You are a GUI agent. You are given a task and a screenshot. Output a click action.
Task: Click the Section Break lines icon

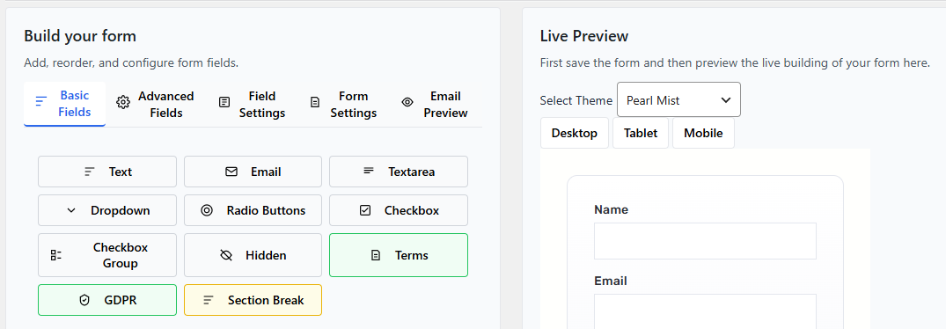(x=209, y=300)
